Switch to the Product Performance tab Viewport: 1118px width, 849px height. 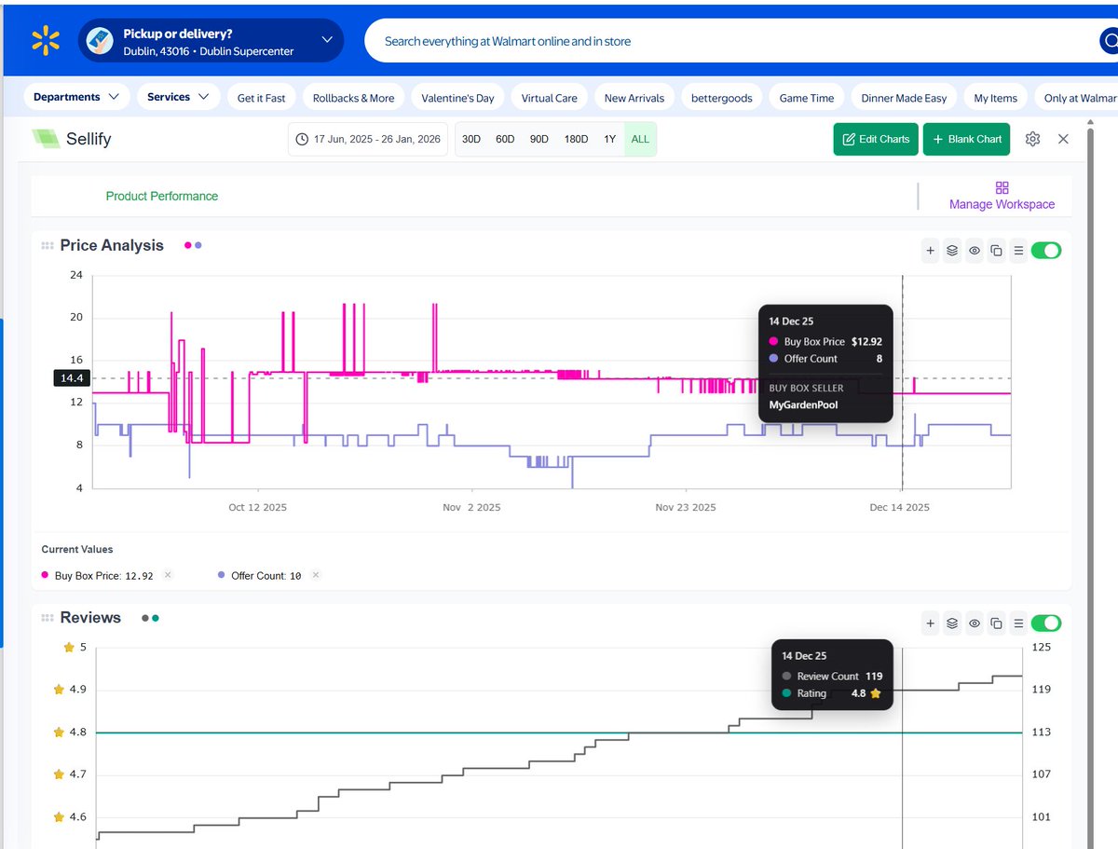162,196
